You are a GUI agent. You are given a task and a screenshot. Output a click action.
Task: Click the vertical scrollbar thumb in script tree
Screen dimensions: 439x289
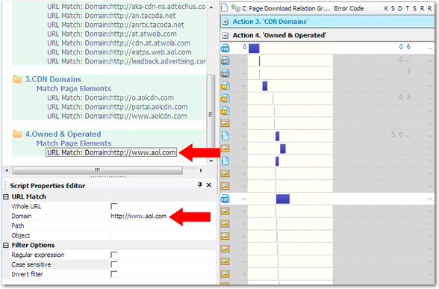pyautogui.click(x=211, y=114)
